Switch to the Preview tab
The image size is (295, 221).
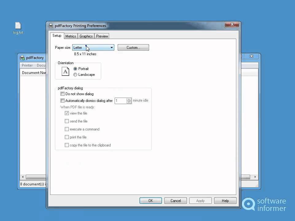(x=102, y=36)
